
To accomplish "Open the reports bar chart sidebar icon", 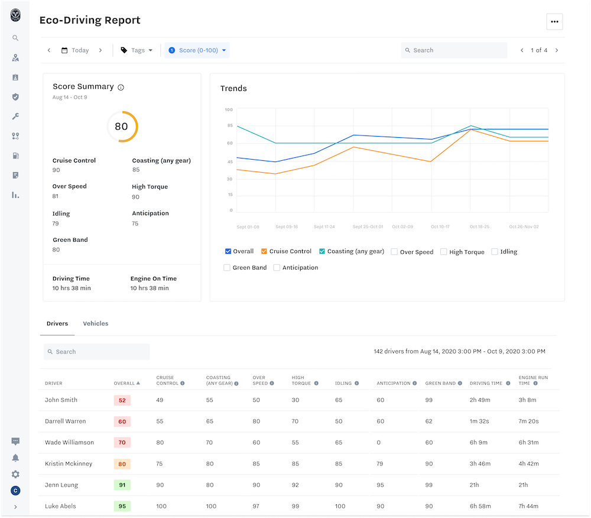I will coord(15,195).
